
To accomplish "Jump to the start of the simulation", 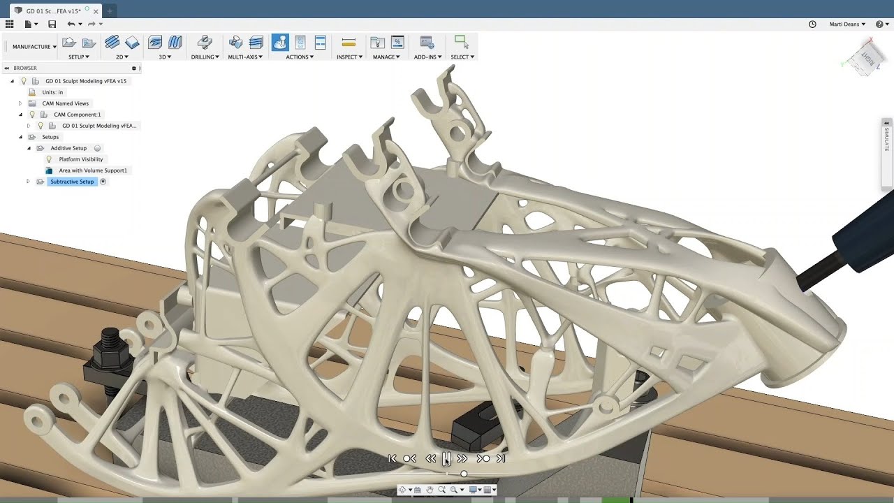I will coord(392,458).
